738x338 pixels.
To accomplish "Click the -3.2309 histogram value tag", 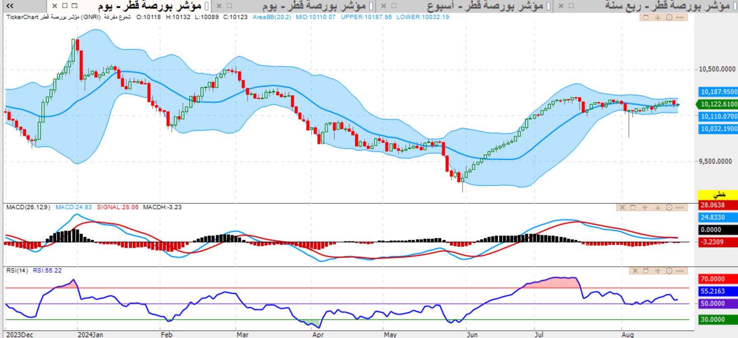I will pyautogui.click(x=718, y=242).
